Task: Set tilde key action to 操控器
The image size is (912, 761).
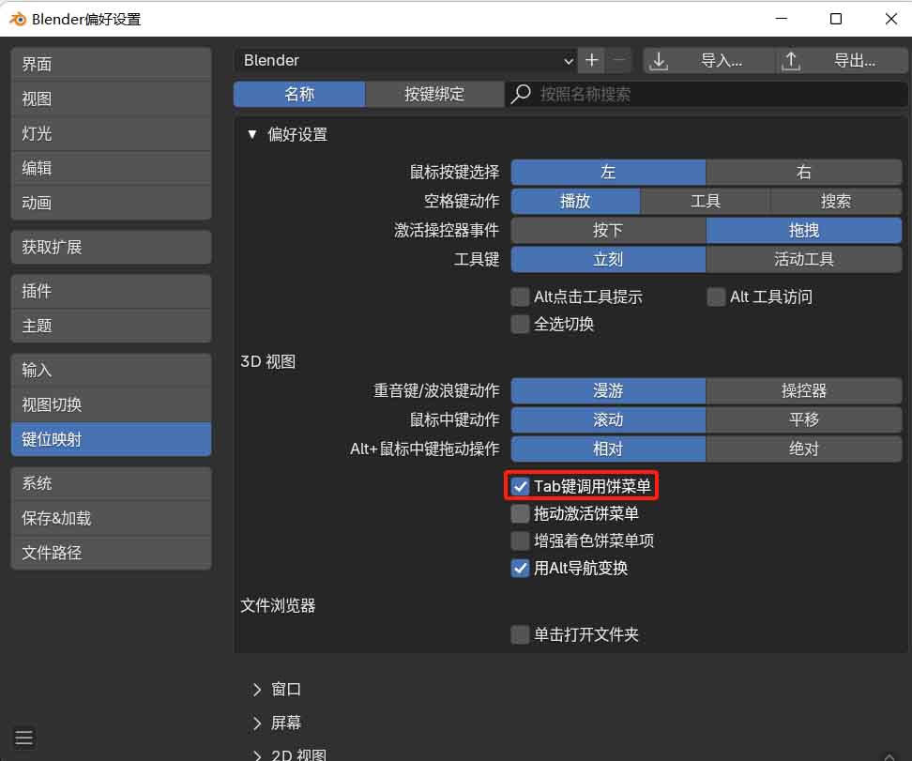Action: [x=804, y=391]
